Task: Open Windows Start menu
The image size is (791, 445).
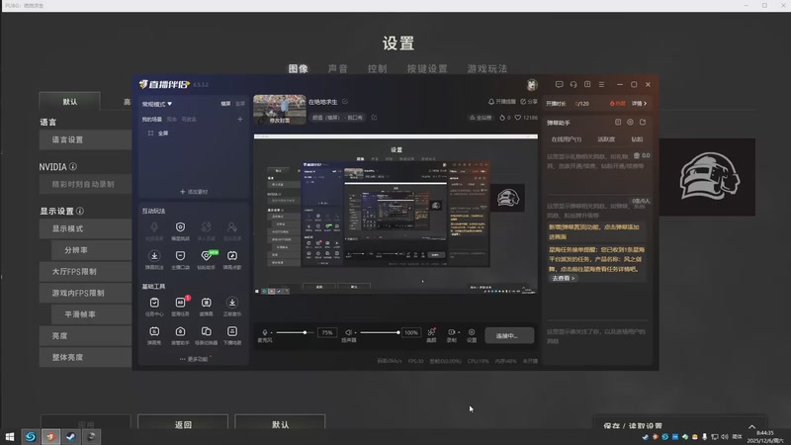Action: [x=10, y=436]
